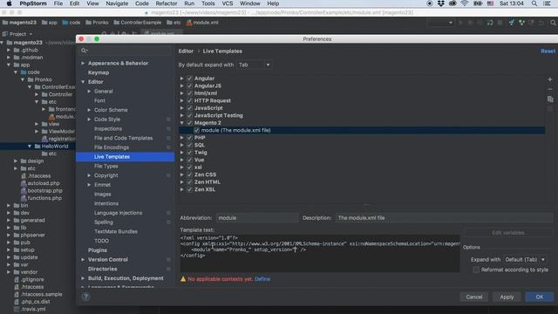Click the duplicate template icon

(550, 99)
